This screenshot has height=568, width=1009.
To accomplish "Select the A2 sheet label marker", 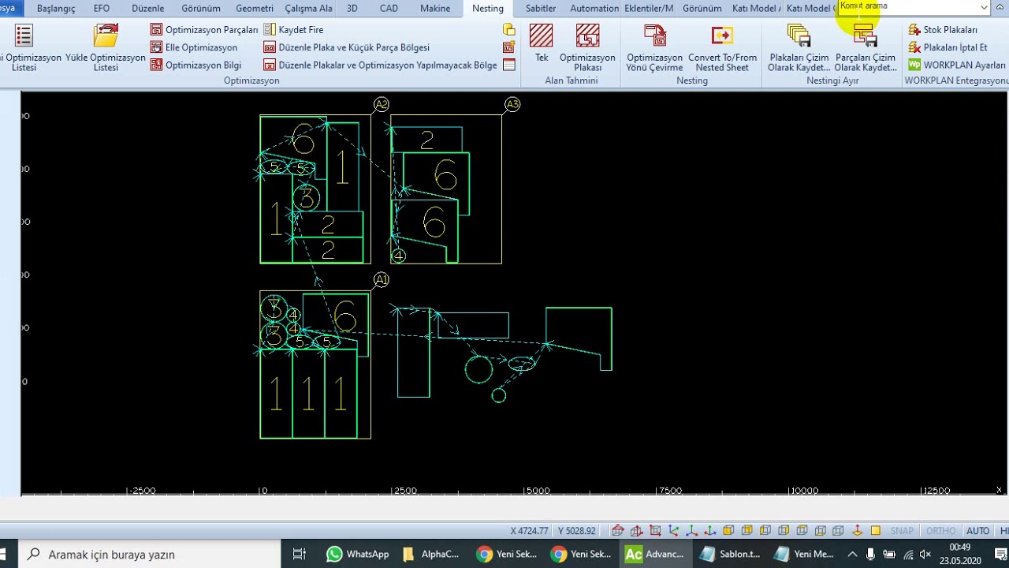I will click(382, 104).
